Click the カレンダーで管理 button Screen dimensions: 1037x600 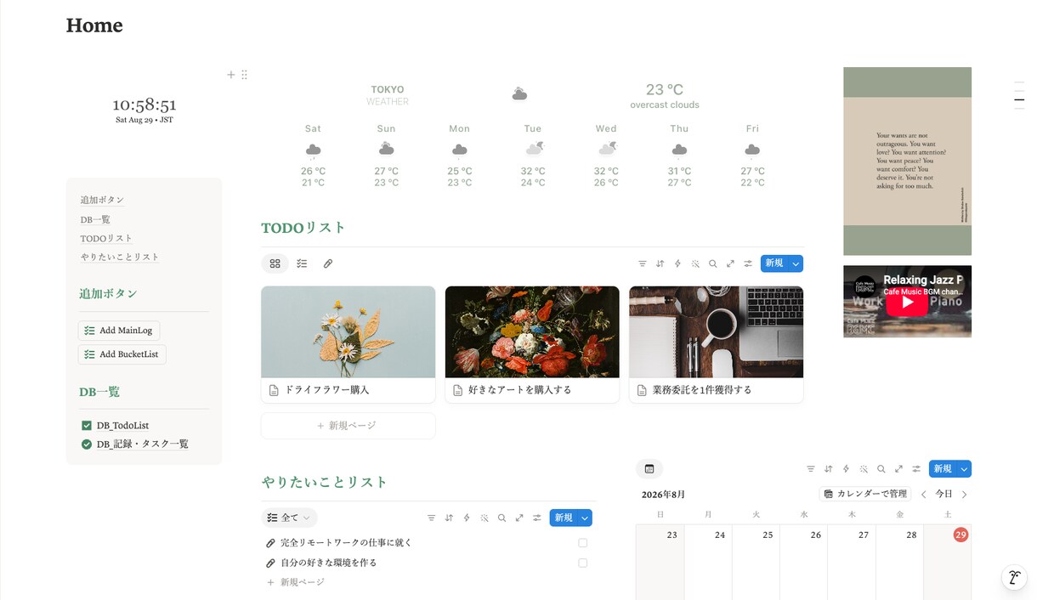pos(865,494)
